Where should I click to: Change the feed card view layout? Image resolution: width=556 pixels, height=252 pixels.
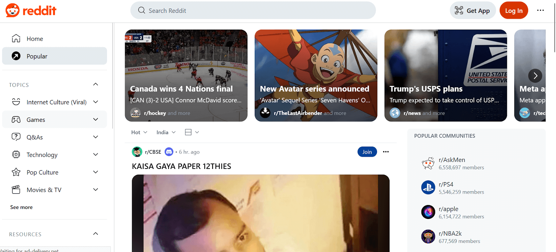(x=192, y=132)
